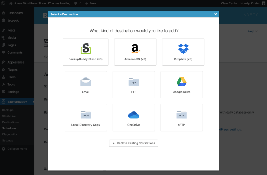The height and width of the screenshot is (175, 267).
Task: Go to Posts in sidebar
Action: coord(11,30)
